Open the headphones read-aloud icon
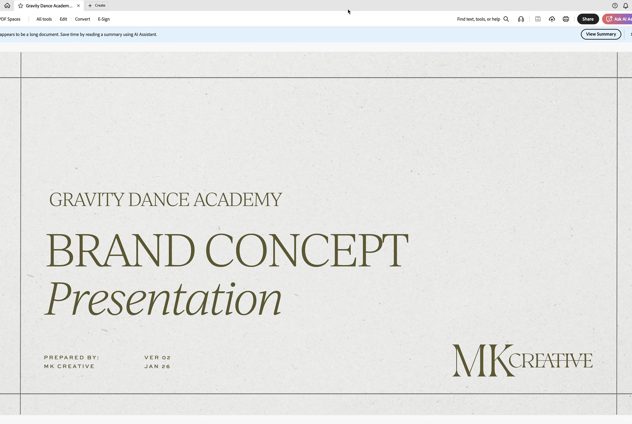Screen dimensions: 632x424 521,19
